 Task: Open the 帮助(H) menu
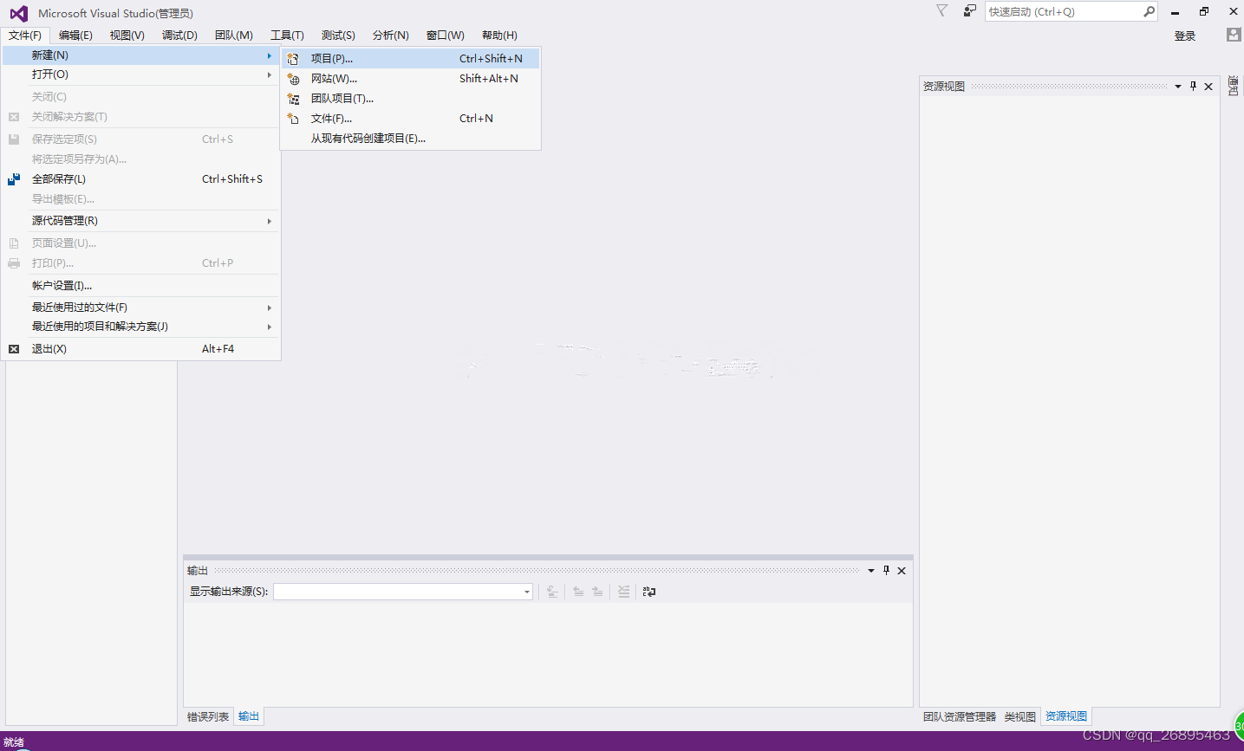coord(499,36)
